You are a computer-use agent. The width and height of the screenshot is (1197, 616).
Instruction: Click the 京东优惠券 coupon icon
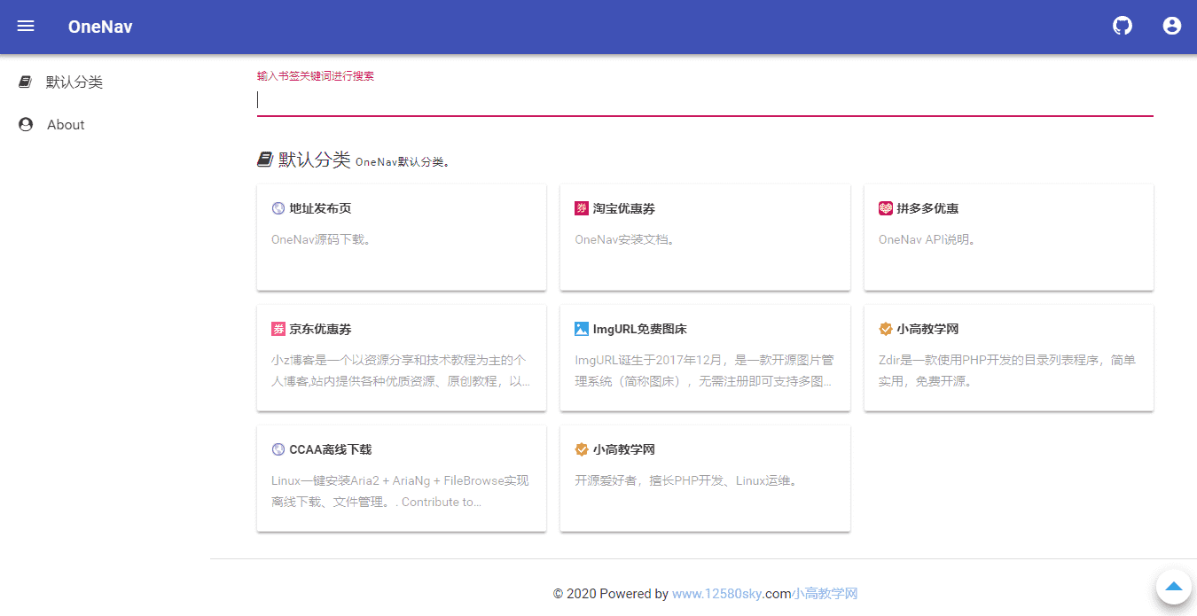click(x=278, y=329)
